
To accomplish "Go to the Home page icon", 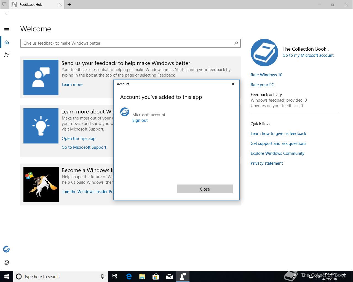I will click(7, 42).
